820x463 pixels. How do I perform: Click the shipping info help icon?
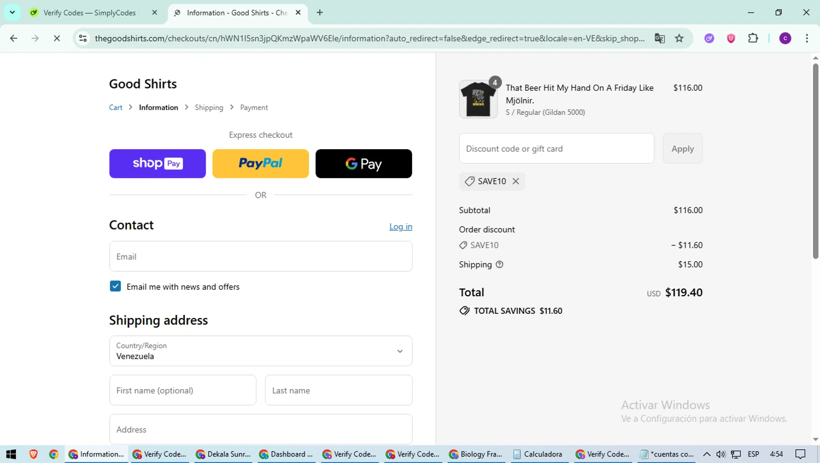click(x=499, y=265)
